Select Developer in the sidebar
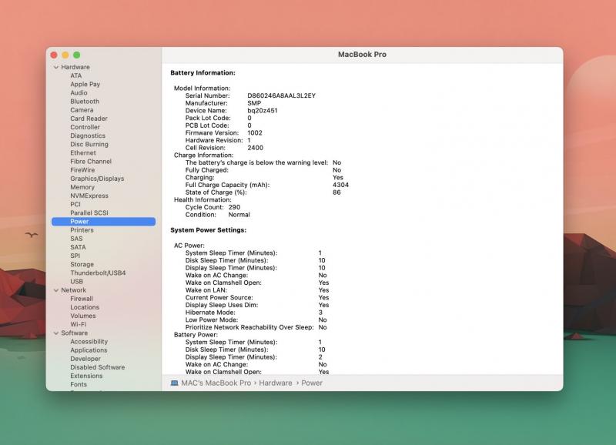The height and width of the screenshot is (445, 616). pyautogui.click(x=85, y=359)
